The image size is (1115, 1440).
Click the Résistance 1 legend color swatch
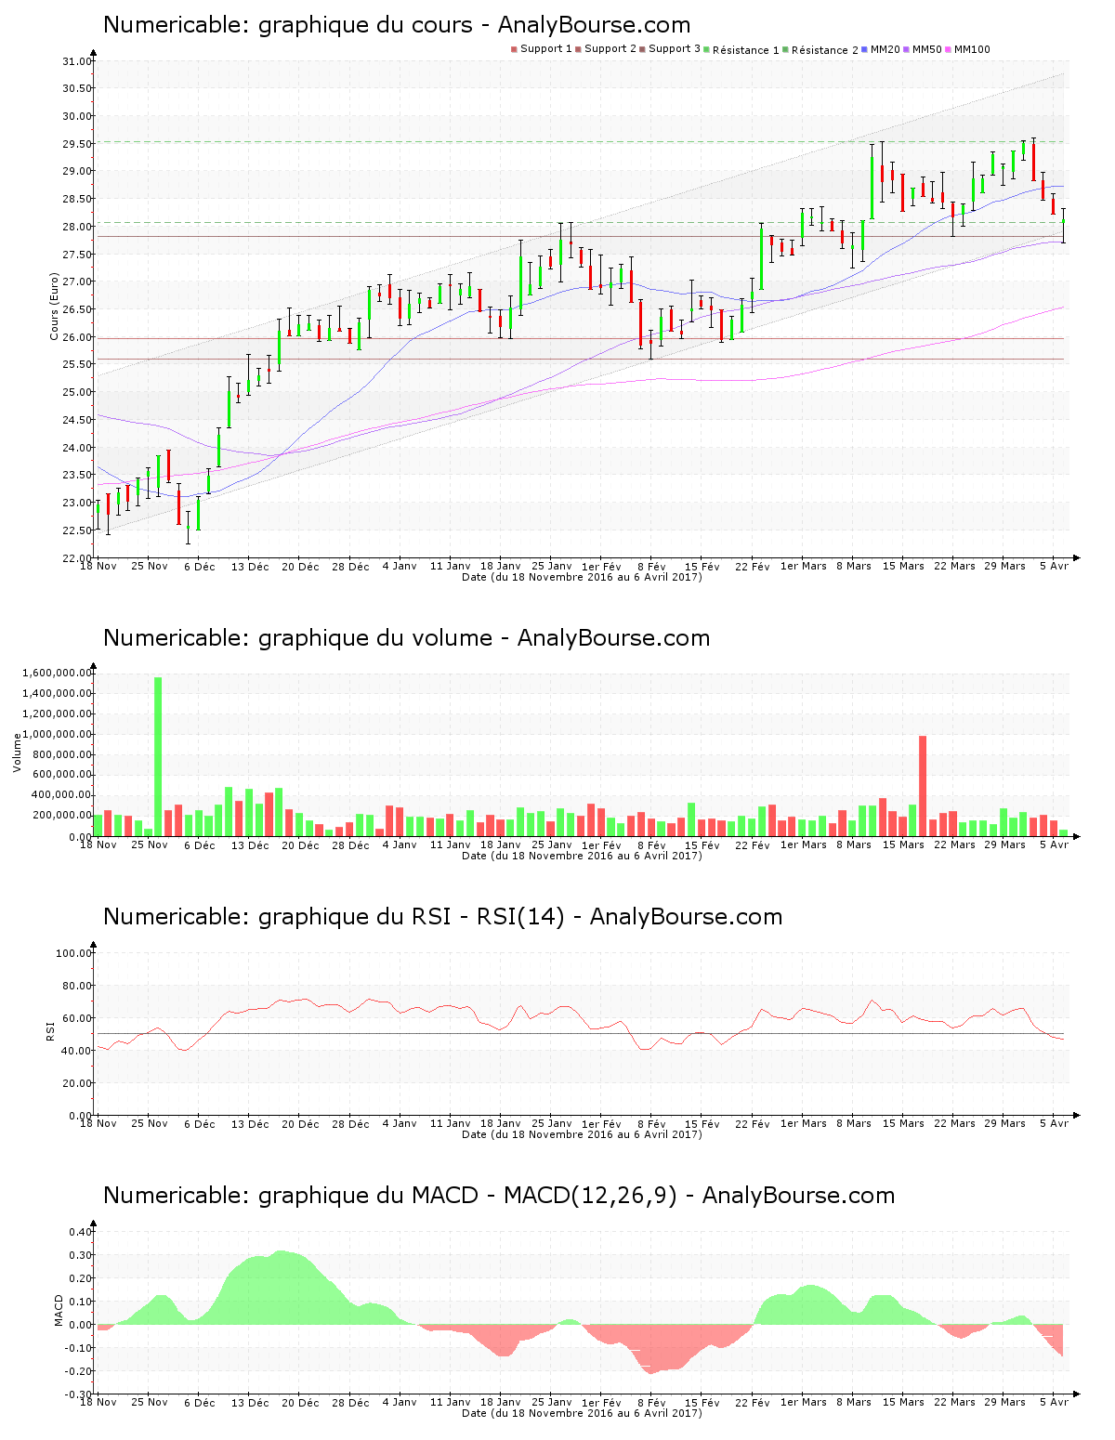click(706, 49)
